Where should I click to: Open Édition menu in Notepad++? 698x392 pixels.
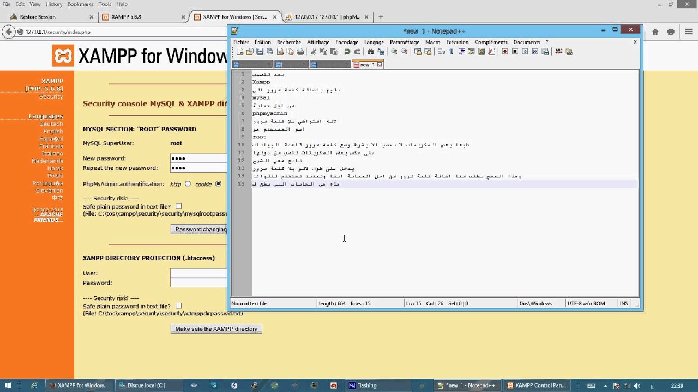[262, 42]
